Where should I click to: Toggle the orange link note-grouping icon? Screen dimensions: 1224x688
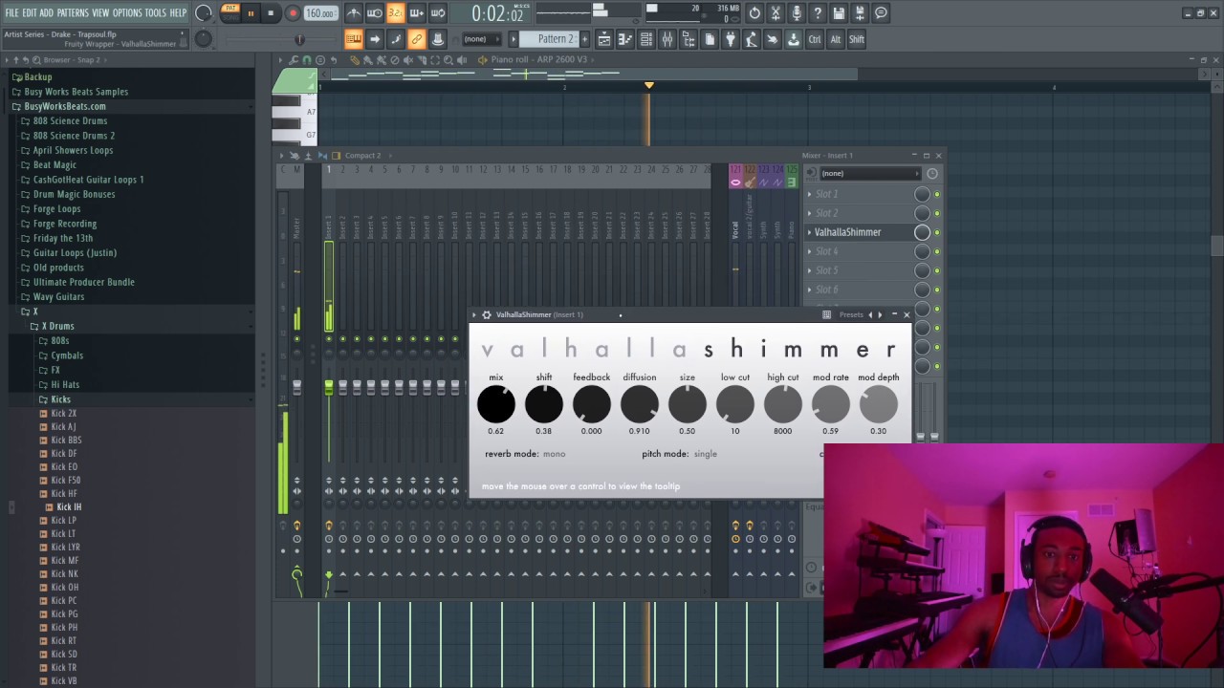pyautogui.click(x=417, y=39)
